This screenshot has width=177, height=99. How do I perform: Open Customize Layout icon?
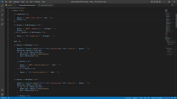coord(160,2)
